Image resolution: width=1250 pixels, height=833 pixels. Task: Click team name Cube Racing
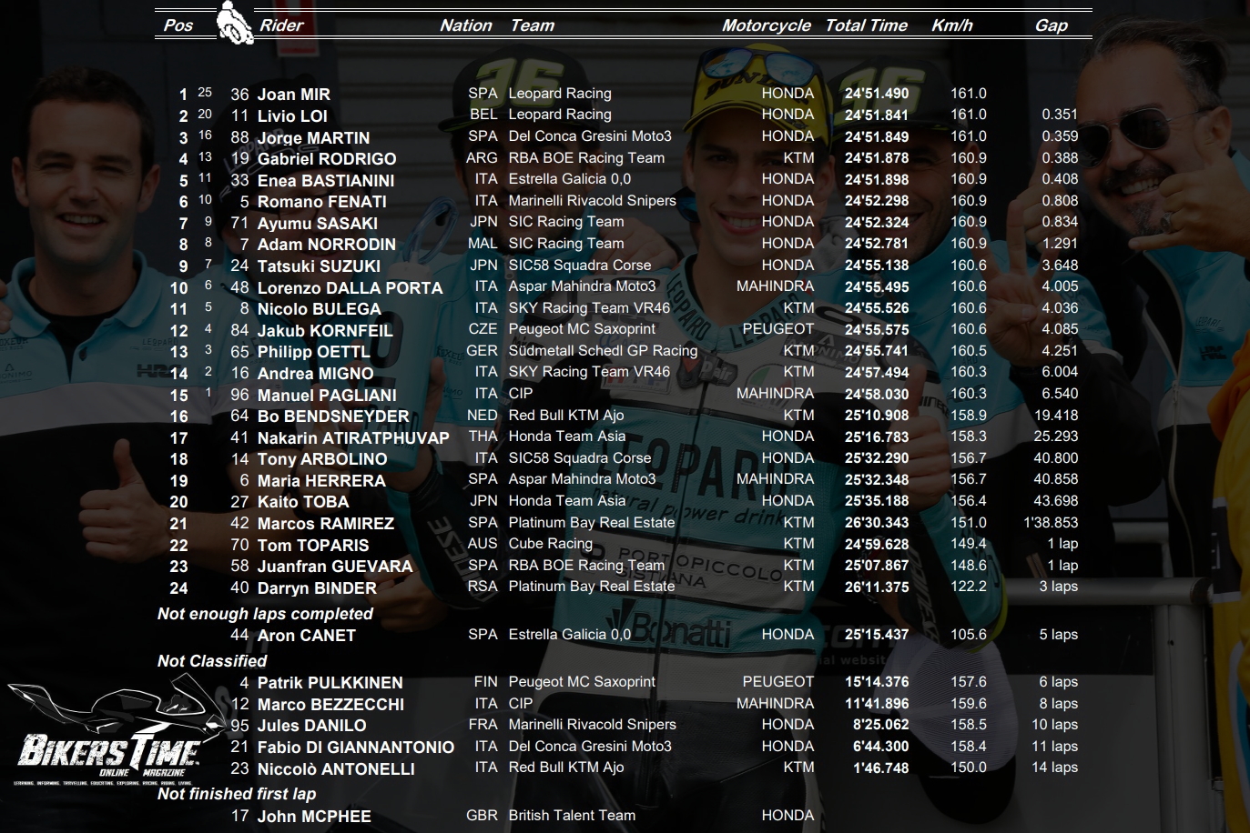pyautogui.click(x=550, y=544)
